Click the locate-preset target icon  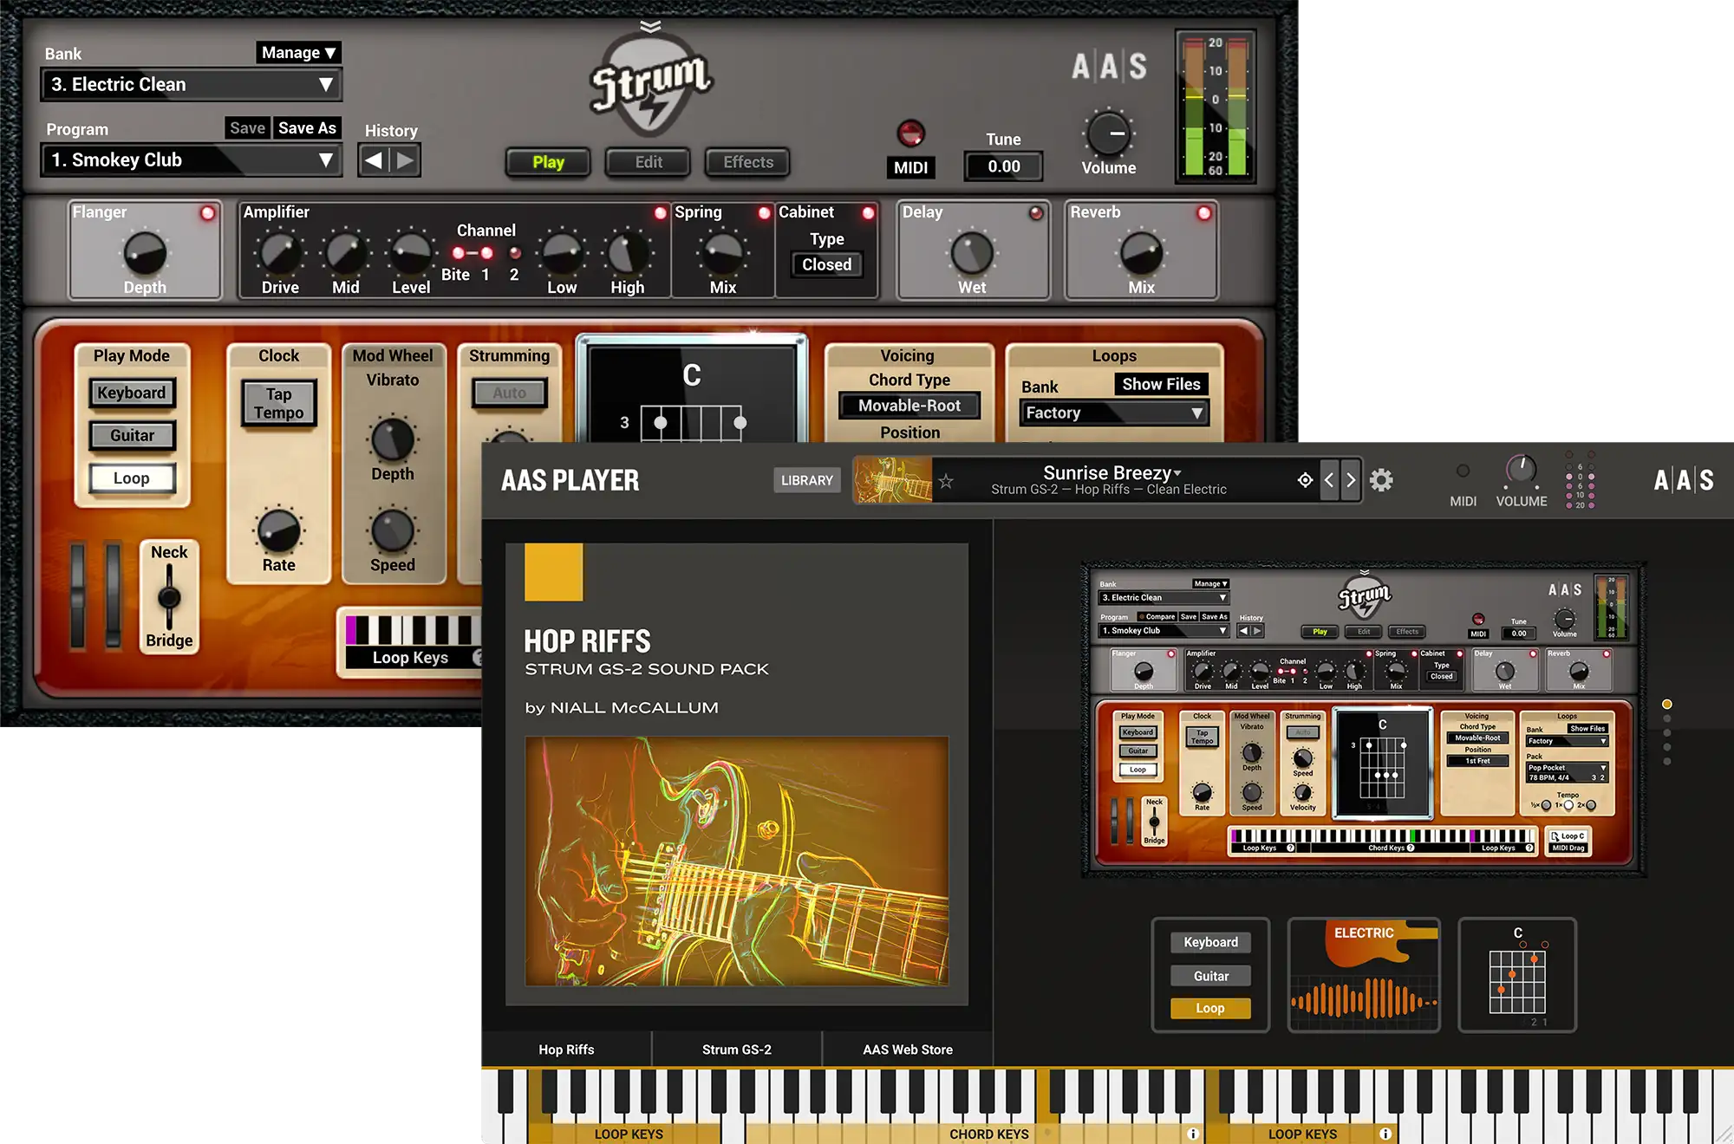[x=1305, y=480]
